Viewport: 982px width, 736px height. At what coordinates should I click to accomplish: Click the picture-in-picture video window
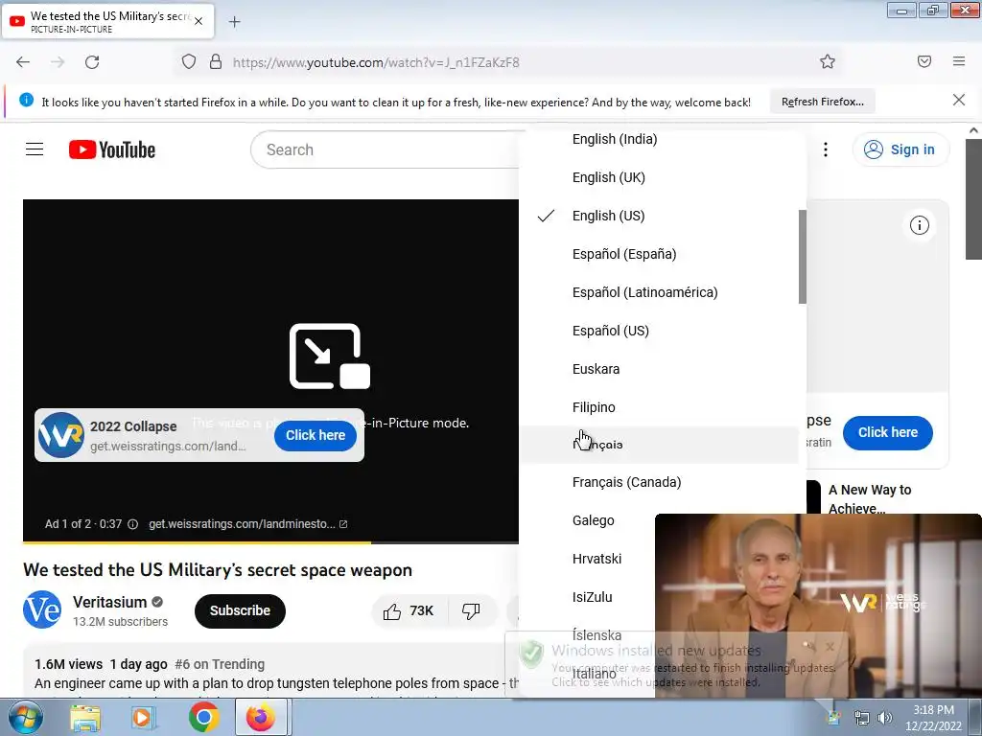818,606
